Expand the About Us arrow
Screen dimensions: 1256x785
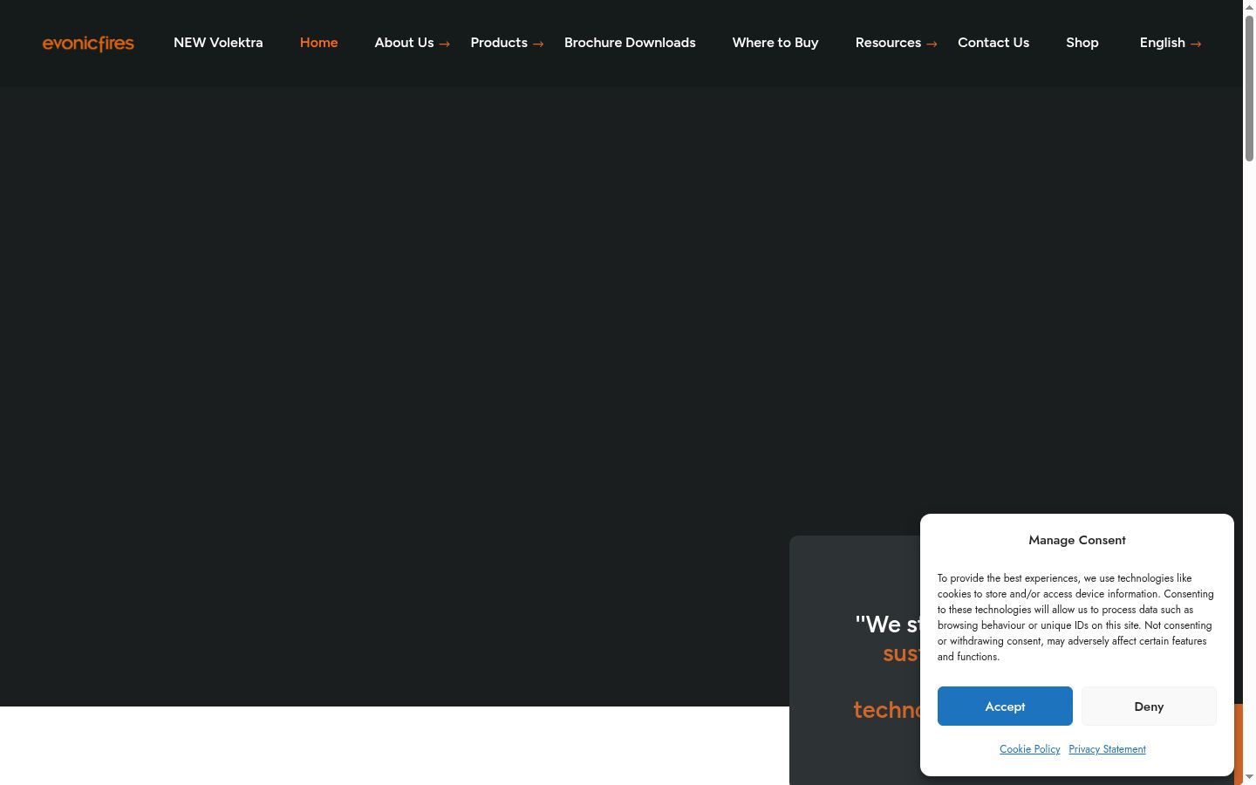(444, 44)
